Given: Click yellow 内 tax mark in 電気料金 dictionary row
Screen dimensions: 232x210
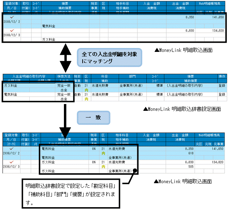Looking at the screenshot, I should (x=87, y=99).
